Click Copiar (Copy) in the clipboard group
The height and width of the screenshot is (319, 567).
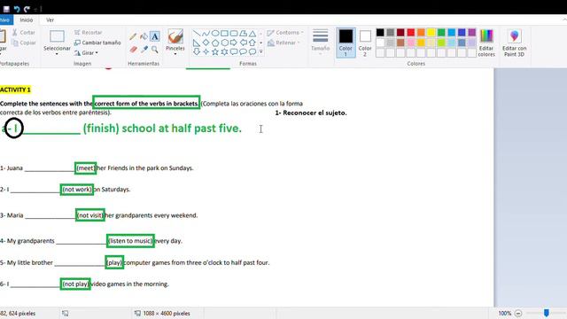coord(24,43)
